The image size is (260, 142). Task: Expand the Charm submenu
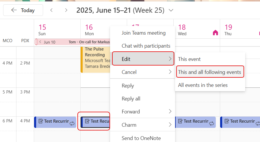tap(143, 125)
